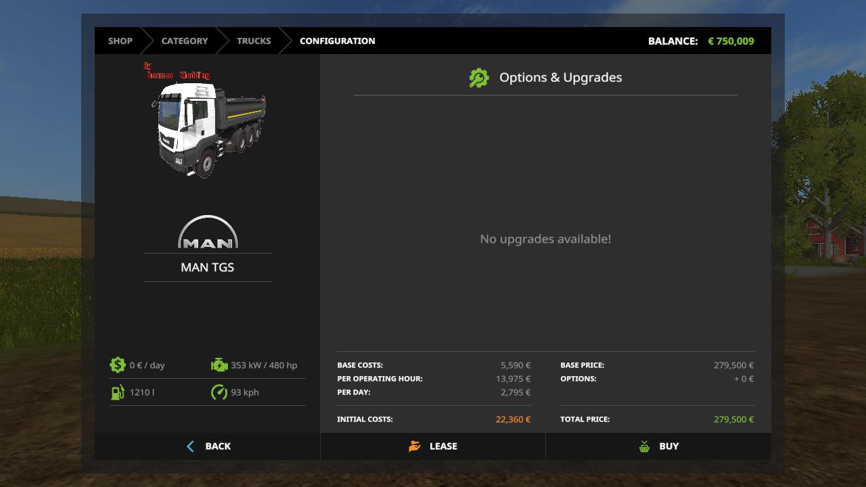This screenshot has height=487, width=866.
Task: Click the engine power icon
Action: (219, 365)
